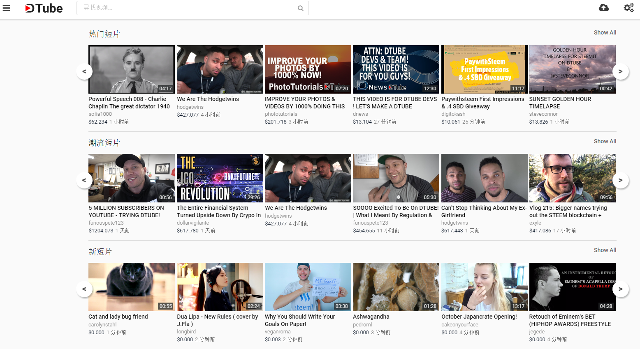Show all trending videos (潮流短片)

(605, 141)
